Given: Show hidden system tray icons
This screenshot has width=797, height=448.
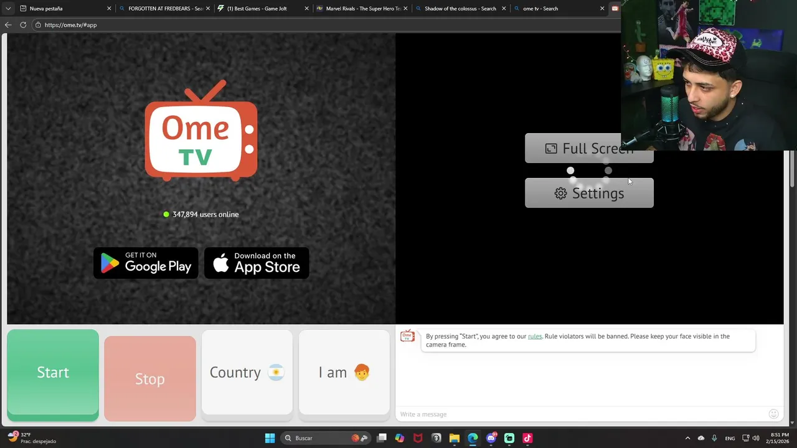Looking at the screenshot, I should (687, 438).
